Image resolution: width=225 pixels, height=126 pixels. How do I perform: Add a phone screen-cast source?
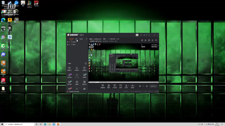[114, 86]
